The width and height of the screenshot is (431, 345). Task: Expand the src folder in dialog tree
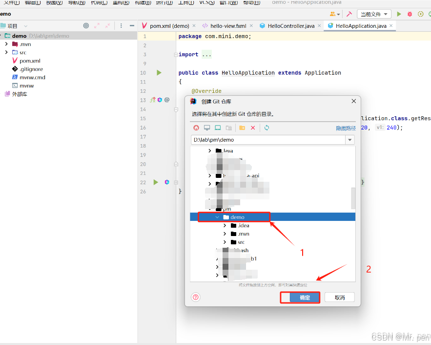click(x=225, y=242)
